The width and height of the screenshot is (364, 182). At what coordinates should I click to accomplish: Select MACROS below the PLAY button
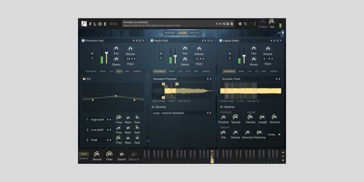pos(84,159)
